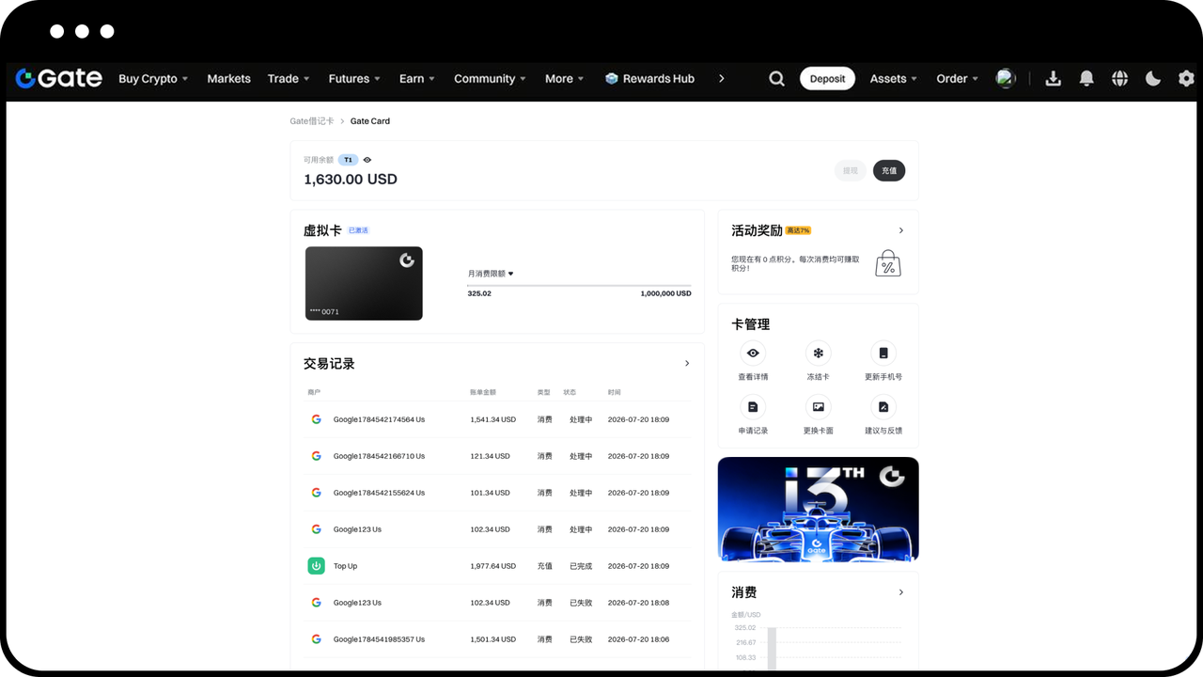Expand the Buy Crypto menu
Viewport: 1203px width, 677px height.
153,79
